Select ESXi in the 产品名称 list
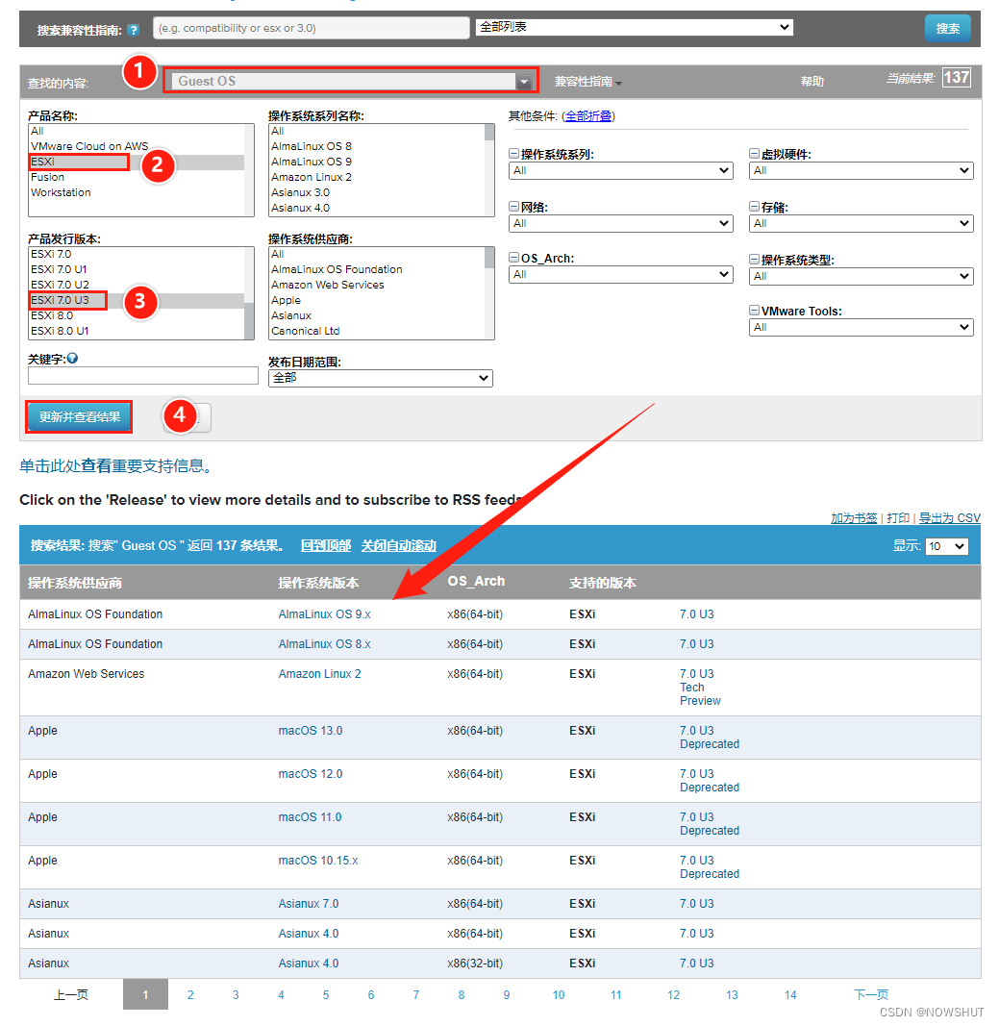The image size is (999, 1026). coord(137,162)
